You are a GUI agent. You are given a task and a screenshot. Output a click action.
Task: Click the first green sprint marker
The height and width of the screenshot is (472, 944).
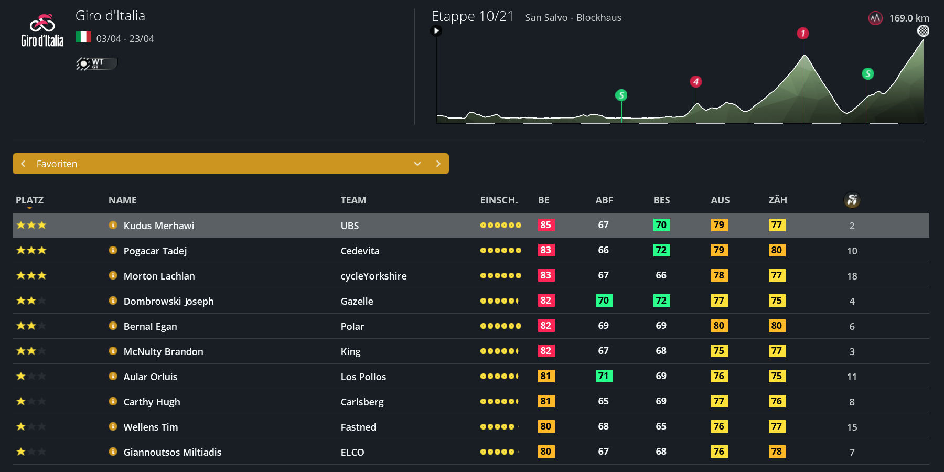(621, 95)
